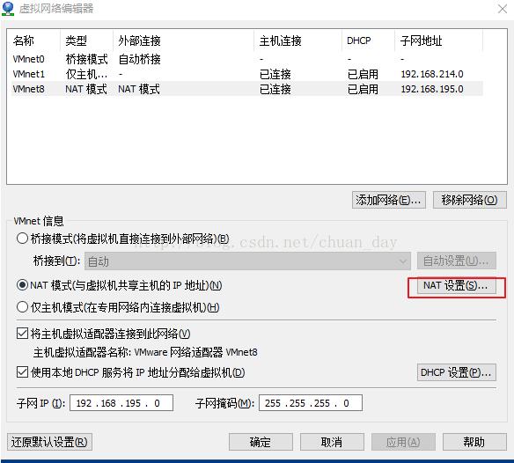Click the 仅主机... type cell of VMnet1
514x463 pixels.
tap(86, 74)
